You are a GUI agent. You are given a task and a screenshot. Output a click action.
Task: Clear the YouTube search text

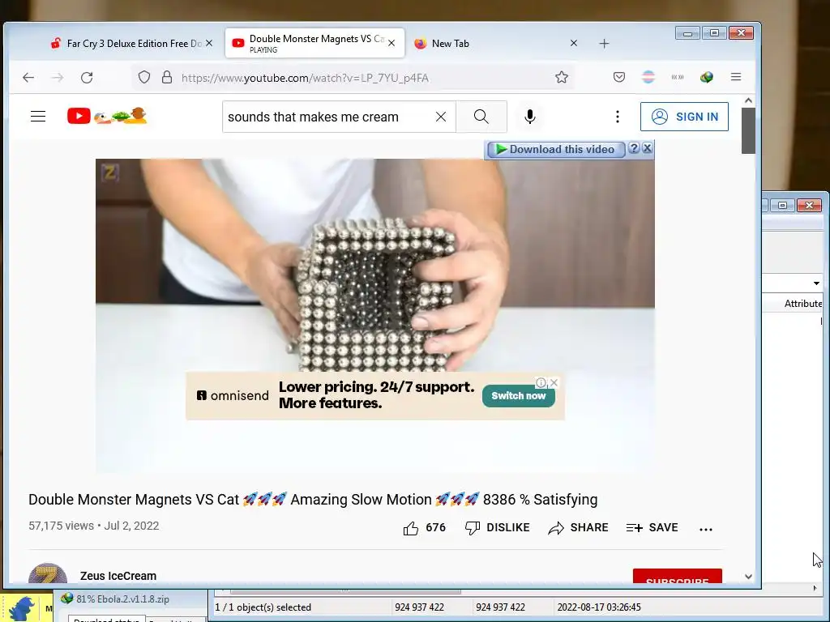pos(441,117)
